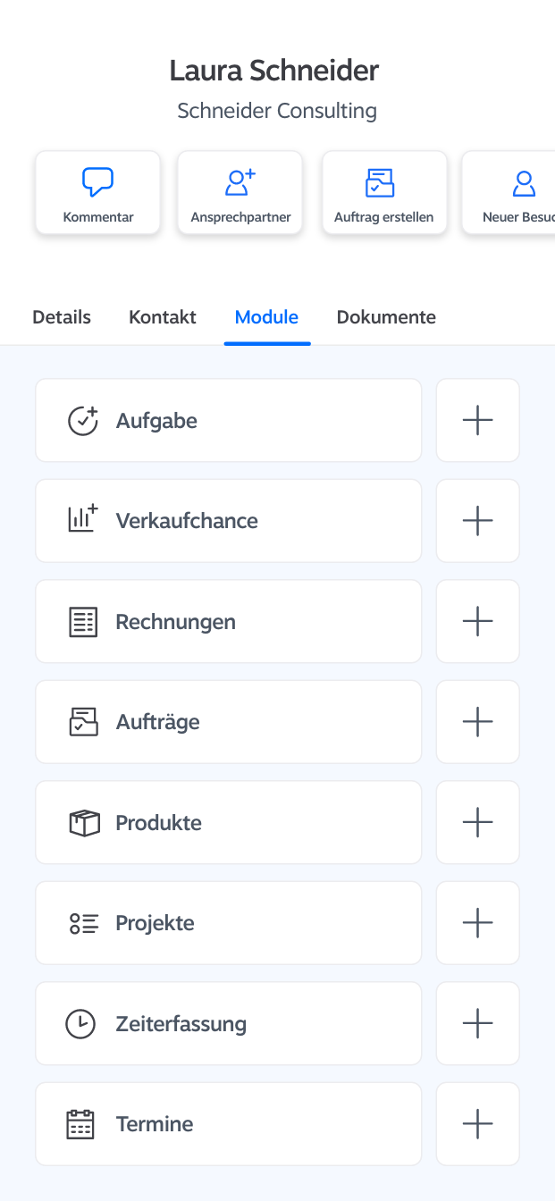Tap the Kommentar speech bubble icon
This screenshot has height=1201, width=555.
pos(97,182)
